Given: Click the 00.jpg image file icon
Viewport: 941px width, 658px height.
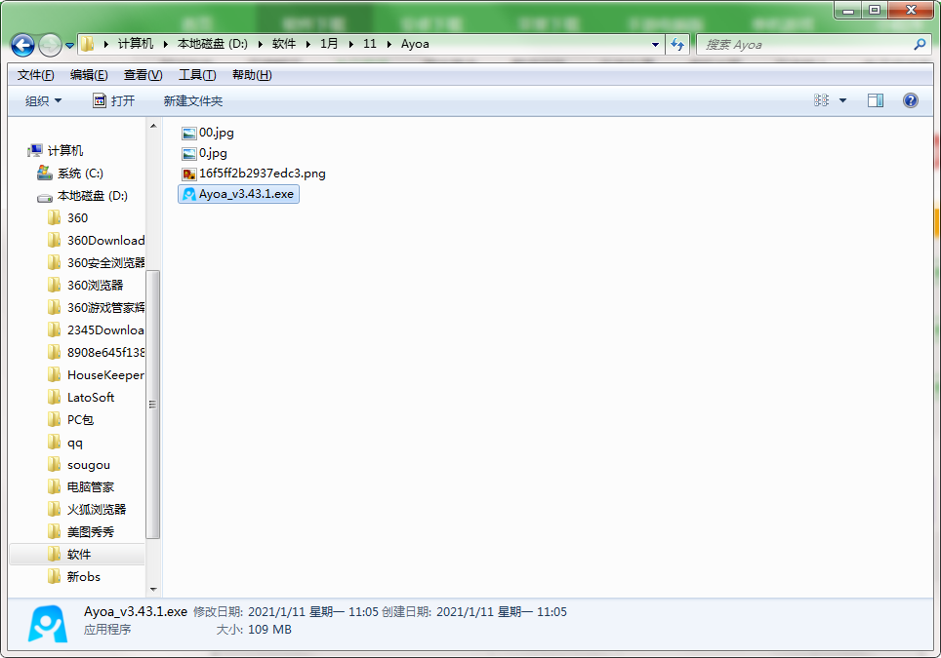Looking at the screenshot, I should tap(189, 133).
